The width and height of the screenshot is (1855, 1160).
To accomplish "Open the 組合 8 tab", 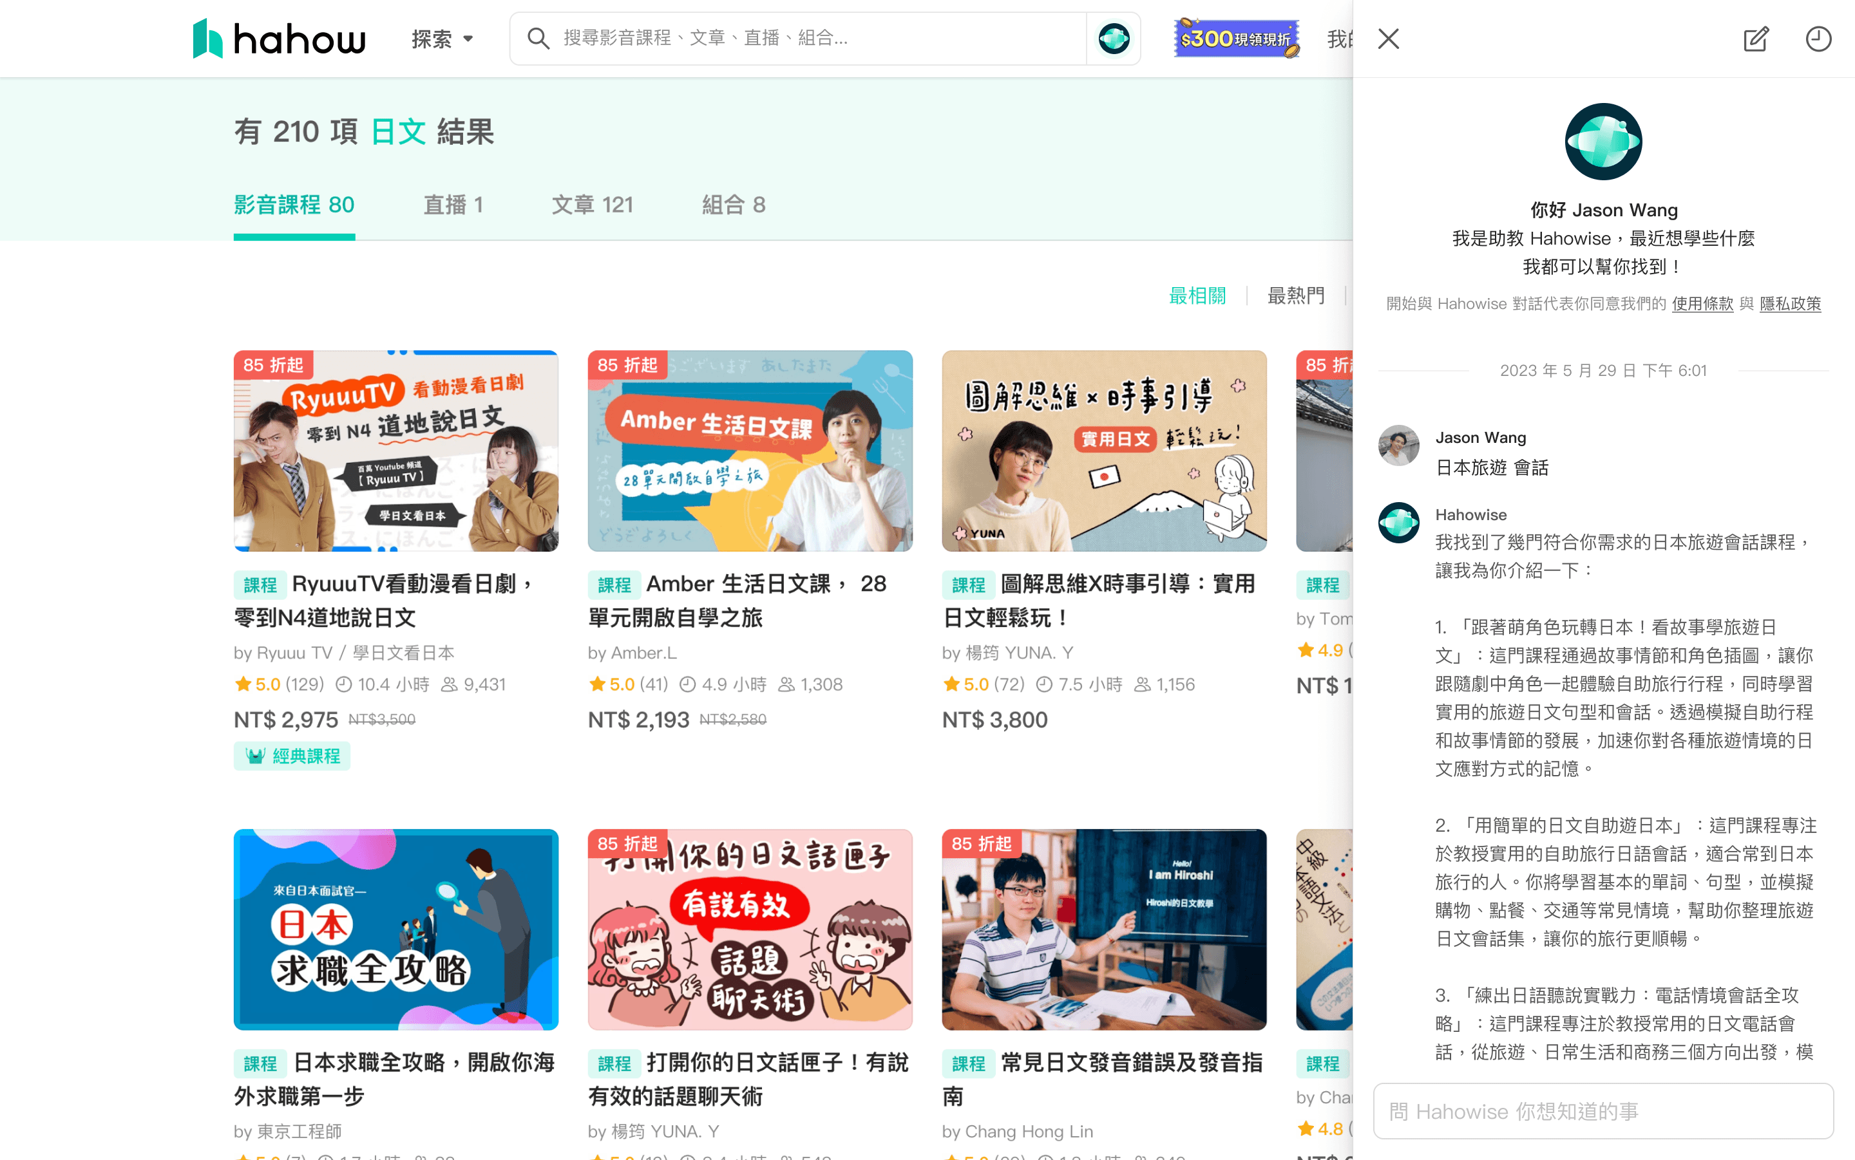I will [x=733, y=205].
